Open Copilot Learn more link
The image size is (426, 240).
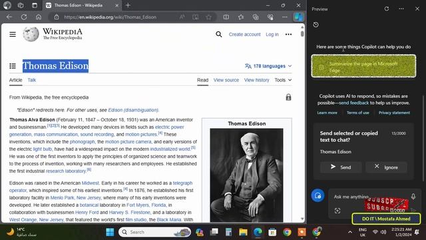point(327,113)
